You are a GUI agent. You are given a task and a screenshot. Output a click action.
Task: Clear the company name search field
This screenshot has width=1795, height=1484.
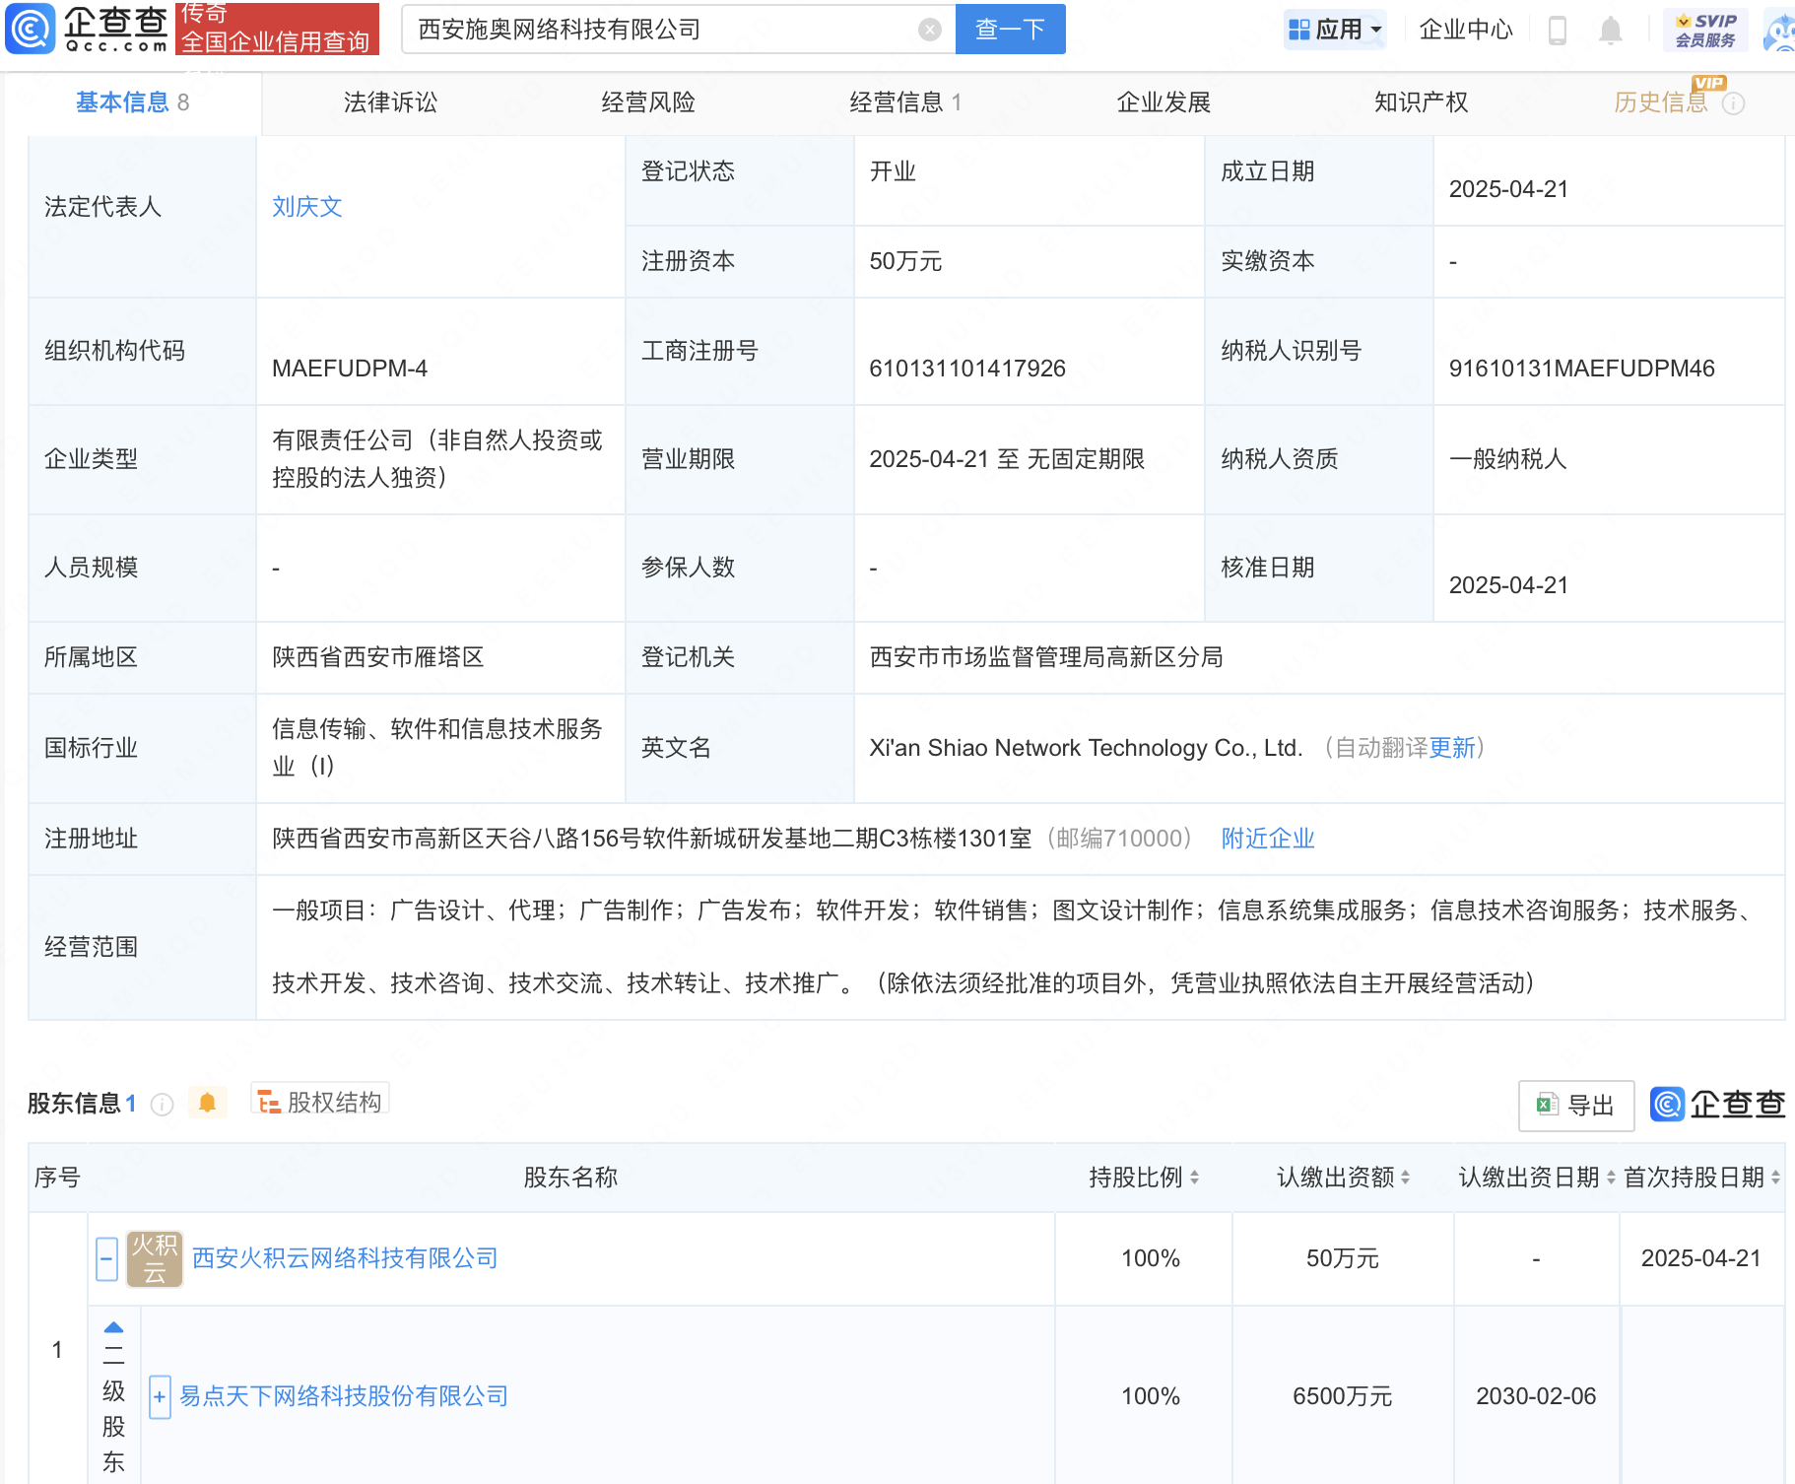(x=929, y=30)
